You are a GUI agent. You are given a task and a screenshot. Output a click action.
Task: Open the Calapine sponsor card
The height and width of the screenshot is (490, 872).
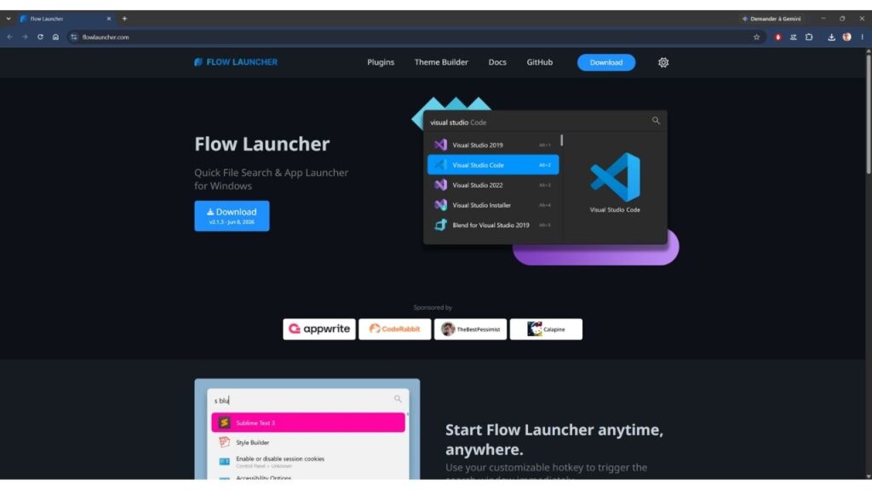[546, 329]
